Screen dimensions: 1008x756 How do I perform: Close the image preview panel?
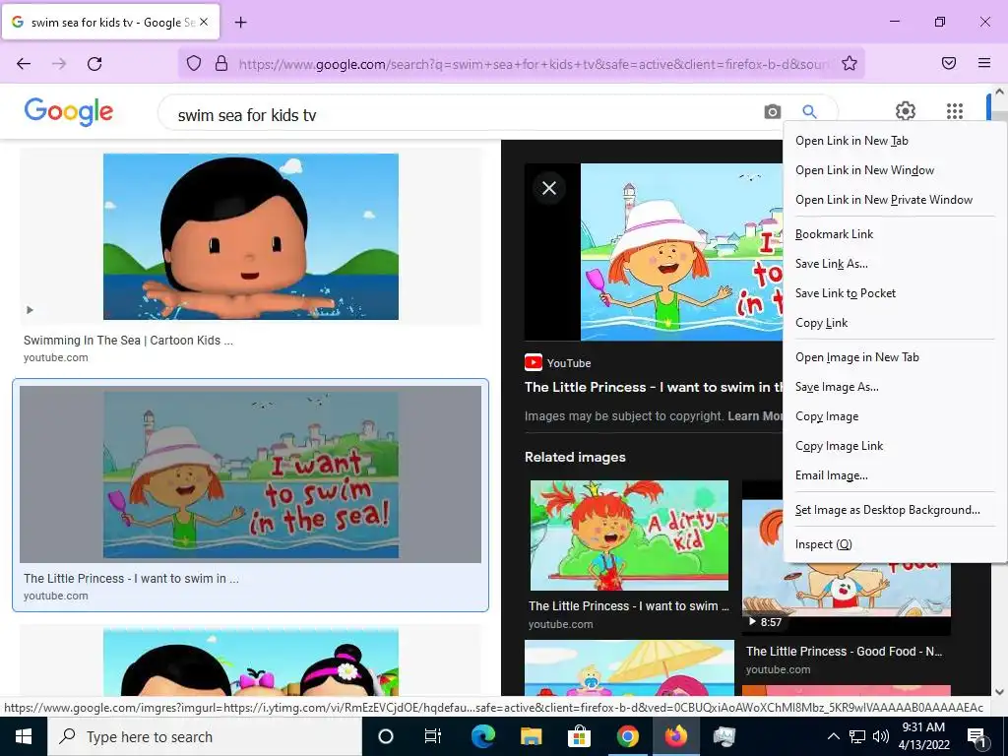pos(549,188)
